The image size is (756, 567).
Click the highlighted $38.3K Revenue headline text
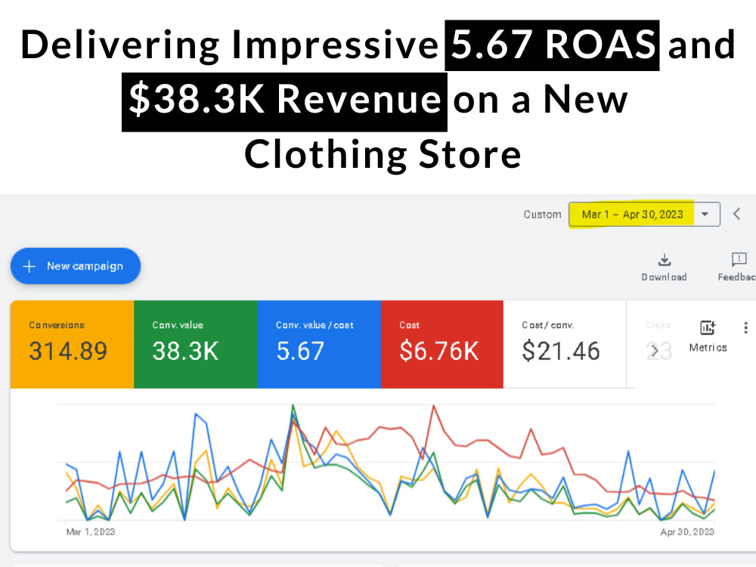tap(284, 102)
